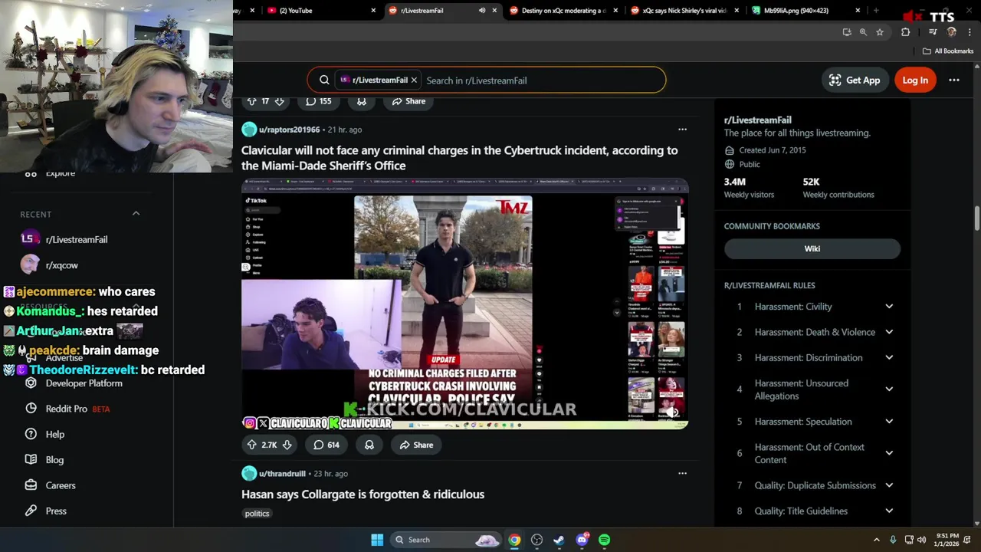The height and width of the screenshot is (552, 981).
Task: Open Developer Platform in sidebar
Action: (x=84, y=383)
